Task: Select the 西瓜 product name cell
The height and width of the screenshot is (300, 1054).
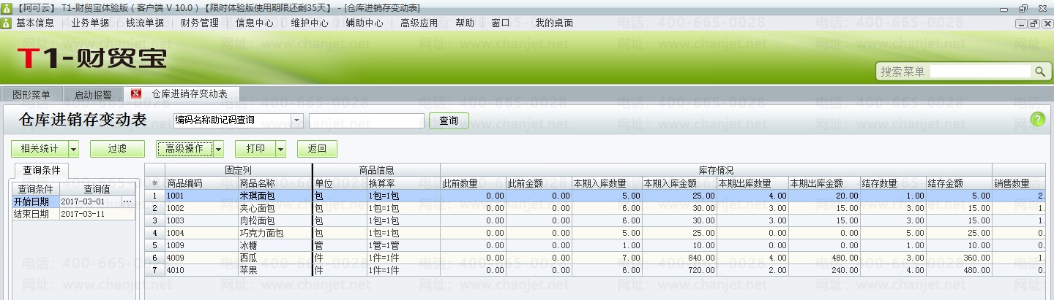Action: click(x=275, y=258)
